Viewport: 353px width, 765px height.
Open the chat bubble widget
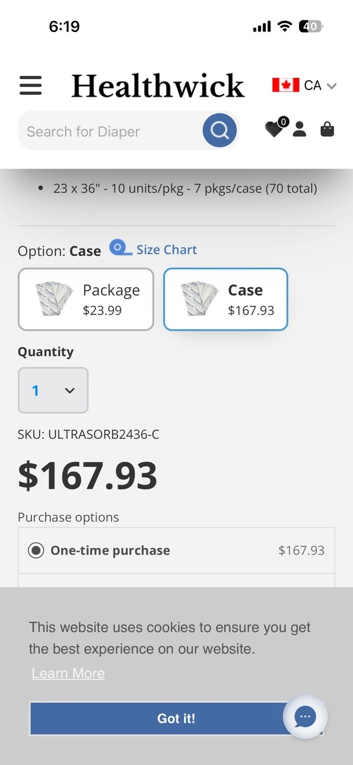coord(305,716)
